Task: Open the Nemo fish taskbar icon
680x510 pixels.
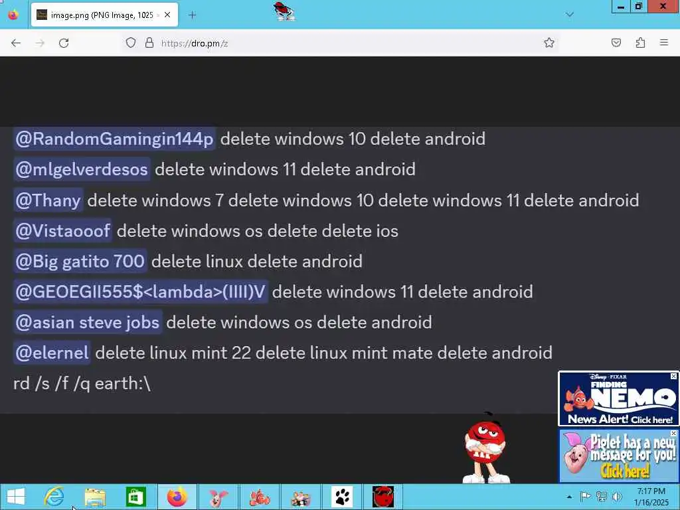Action: [260, 497]
